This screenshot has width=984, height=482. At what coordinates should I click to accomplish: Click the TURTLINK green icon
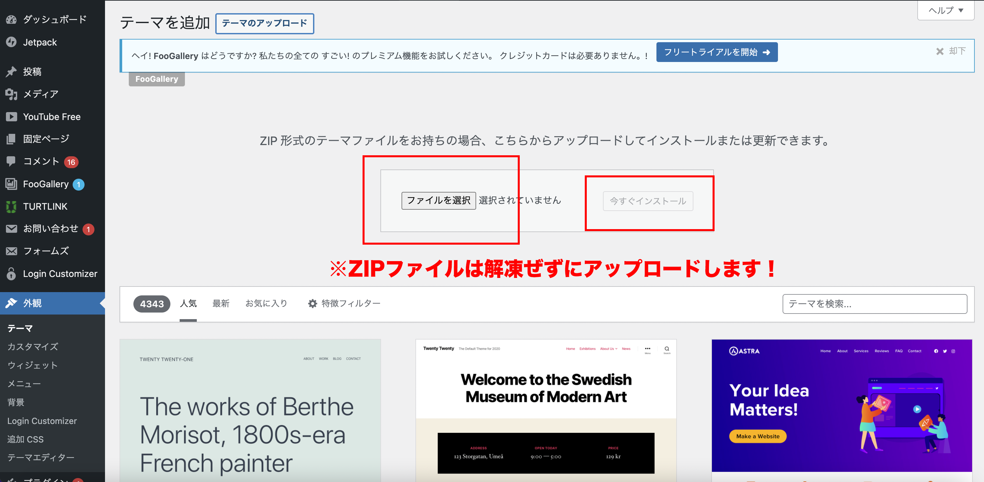12,206
